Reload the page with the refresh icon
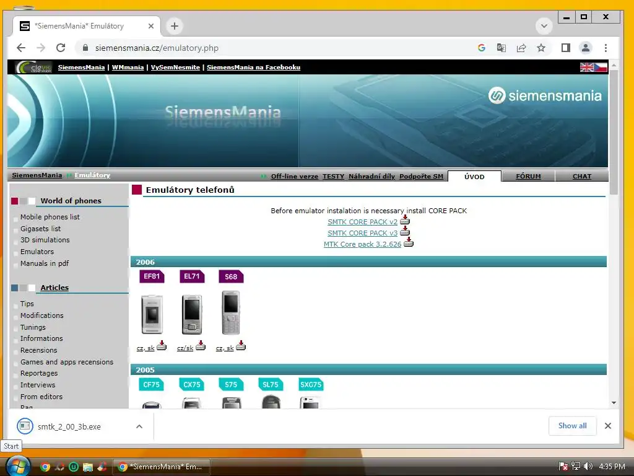The image size is (634, 476). click(x=61, y=48)
